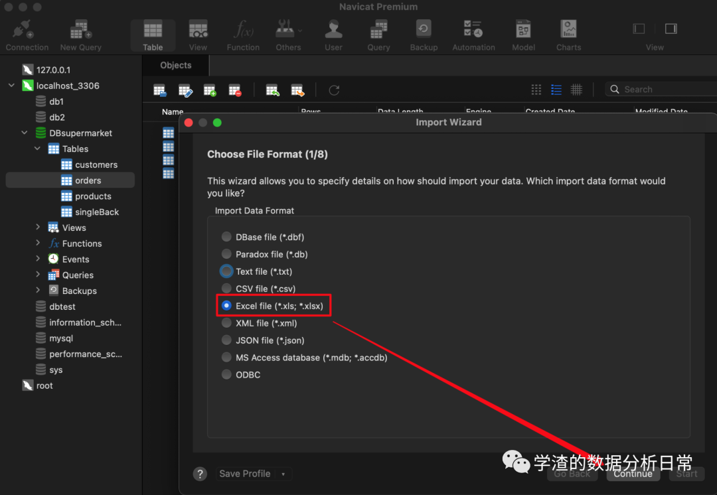Select the information_sch... database
The image size is (717, 495).
pos(78,322)
